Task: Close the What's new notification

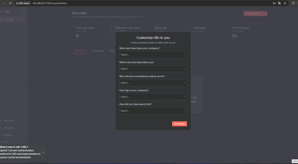Action: (x=43, y=152)
